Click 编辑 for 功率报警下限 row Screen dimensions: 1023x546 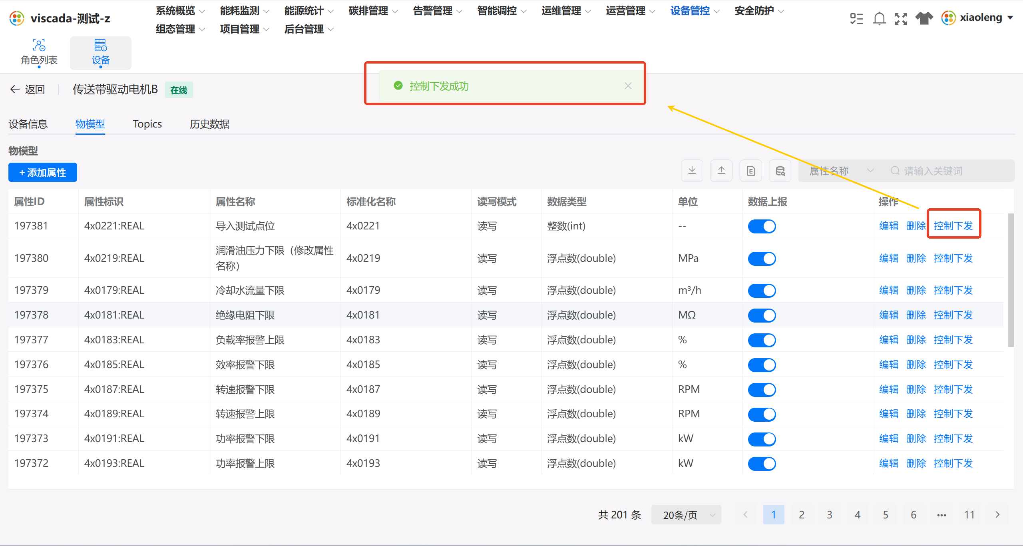889,438
